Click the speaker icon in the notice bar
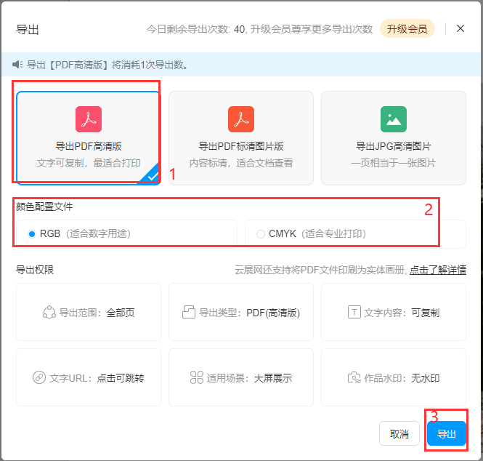Viewport: 483px width, 461px height. pyautogui.click(x=17, y=65)
